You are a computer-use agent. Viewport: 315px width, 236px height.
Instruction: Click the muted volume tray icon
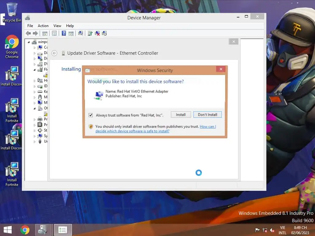[x=272, y=230]
